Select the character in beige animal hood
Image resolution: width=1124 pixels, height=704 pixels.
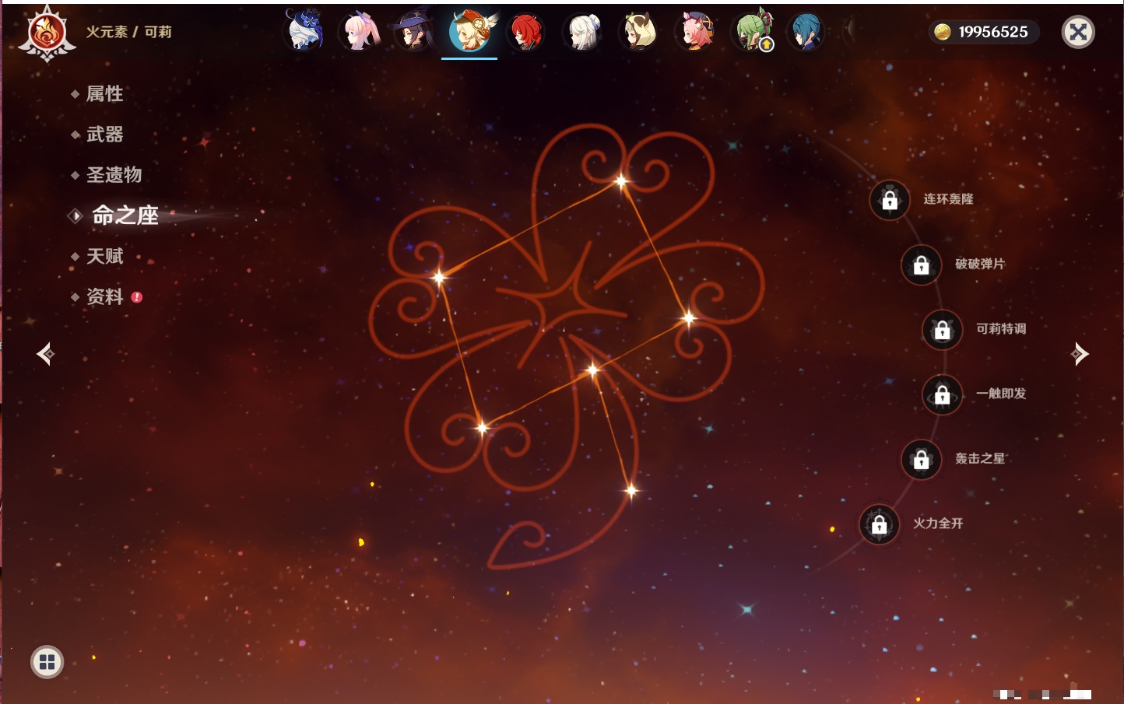[x=639, y=31]
